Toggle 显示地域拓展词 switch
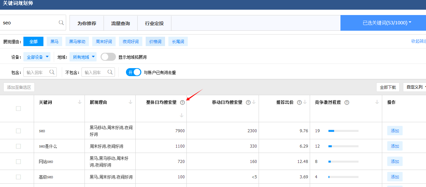The width and height of the screenshot is (426, 187). [108, 57]
